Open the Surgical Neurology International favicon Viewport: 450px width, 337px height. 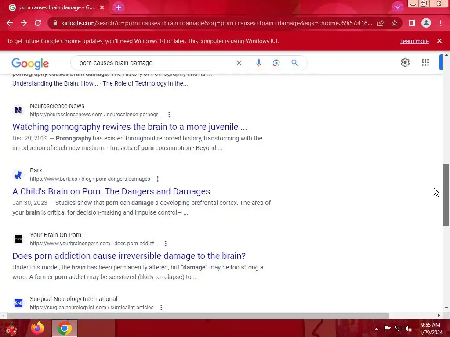(x=18, y=303)
